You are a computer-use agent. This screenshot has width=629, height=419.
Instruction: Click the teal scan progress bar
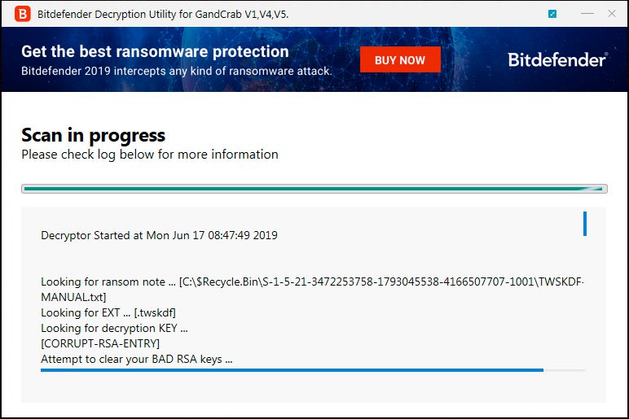[314, 189]
